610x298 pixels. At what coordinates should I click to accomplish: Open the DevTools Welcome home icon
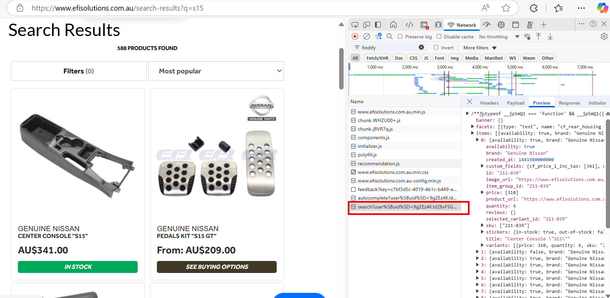pyautogui.click(x=393, y=25)
